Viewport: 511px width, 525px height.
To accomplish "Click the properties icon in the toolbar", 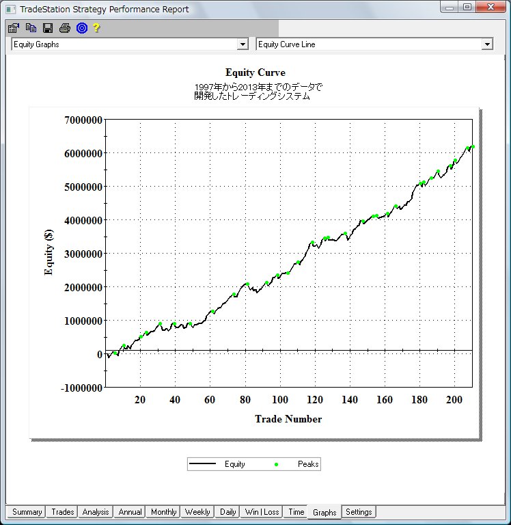I will 14,28.
